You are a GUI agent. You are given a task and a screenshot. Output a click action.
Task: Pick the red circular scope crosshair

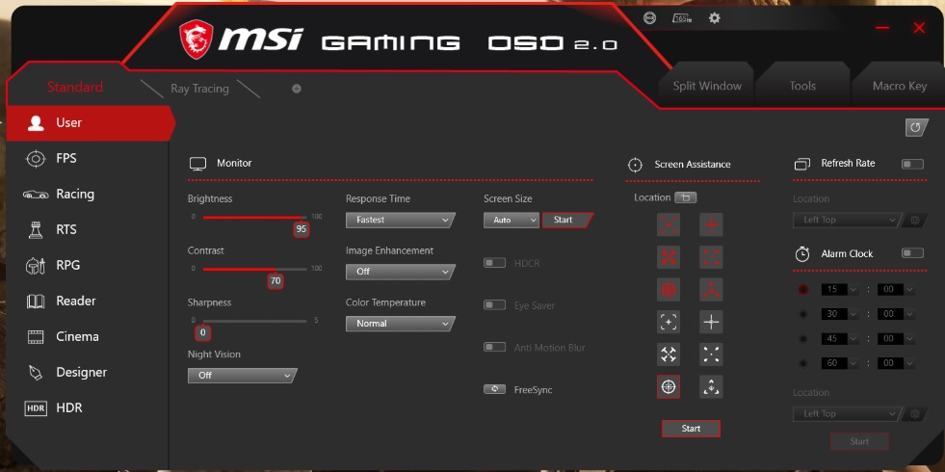[669, 290]
